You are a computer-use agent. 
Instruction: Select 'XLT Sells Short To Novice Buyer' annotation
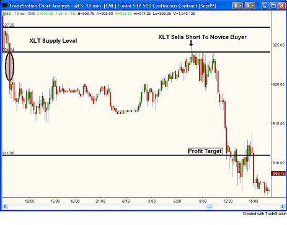click(203, 37)
